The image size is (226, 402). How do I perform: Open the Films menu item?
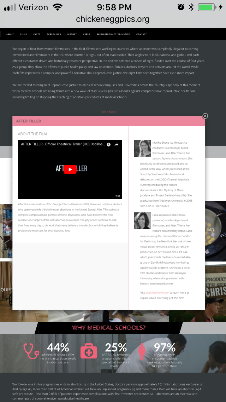click(24, 34)
